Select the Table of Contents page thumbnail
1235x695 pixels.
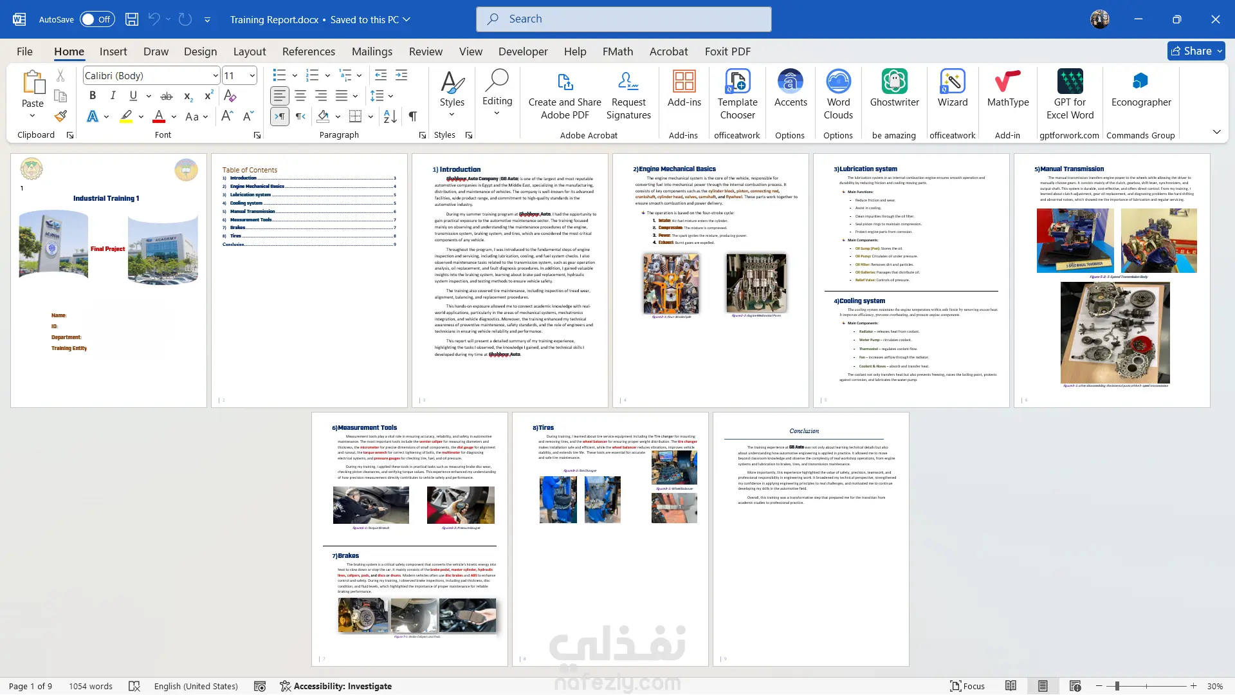[309, 281]
